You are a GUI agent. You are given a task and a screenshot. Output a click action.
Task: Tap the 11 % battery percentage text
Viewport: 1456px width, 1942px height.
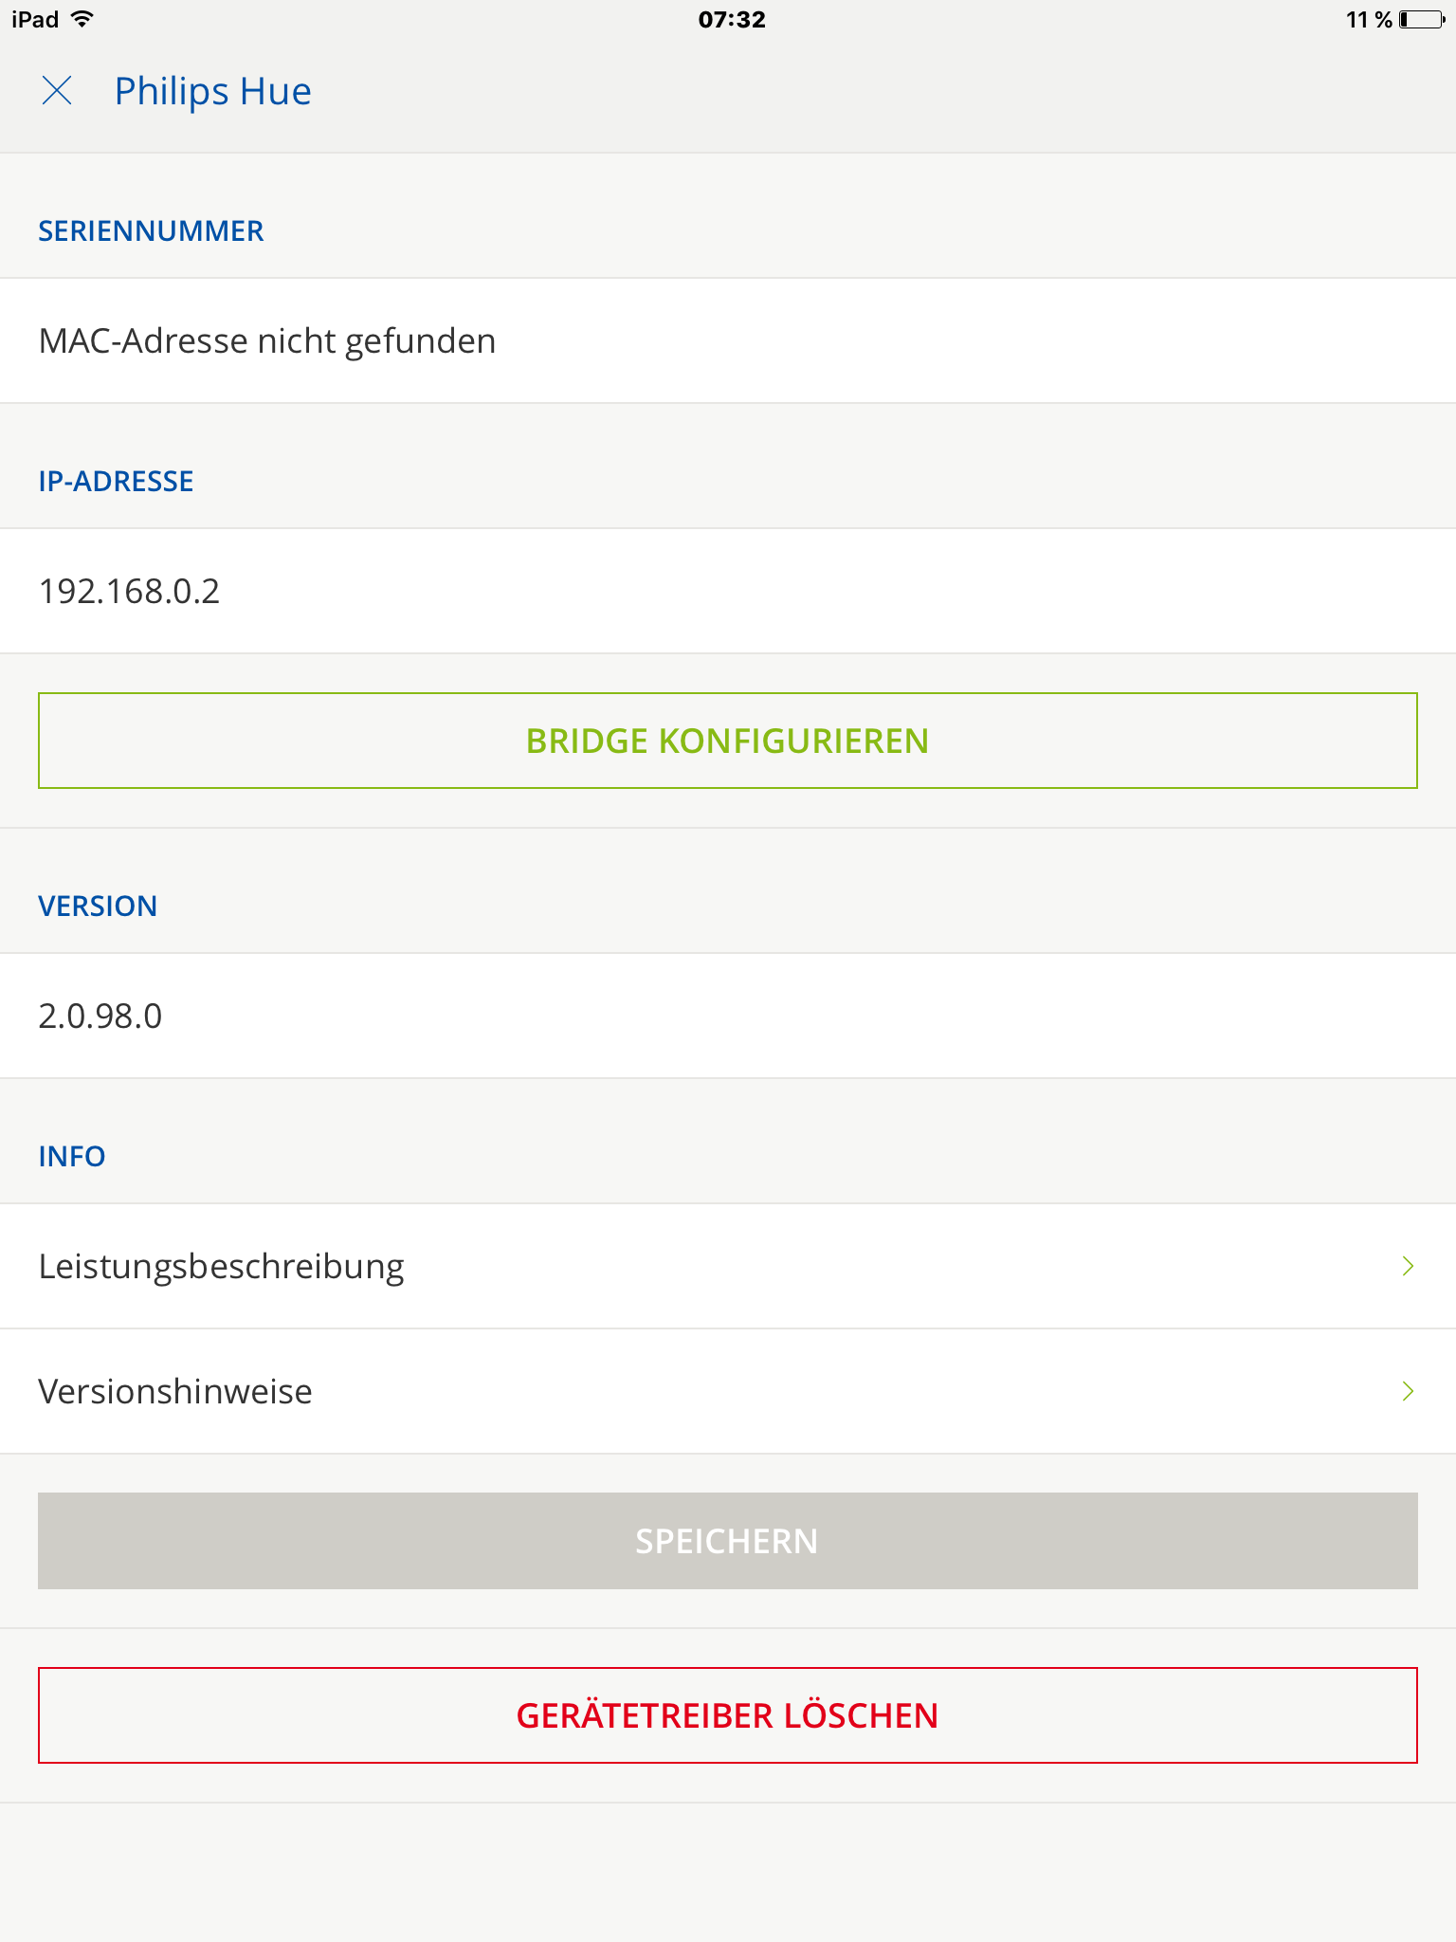click(1368, 19)
